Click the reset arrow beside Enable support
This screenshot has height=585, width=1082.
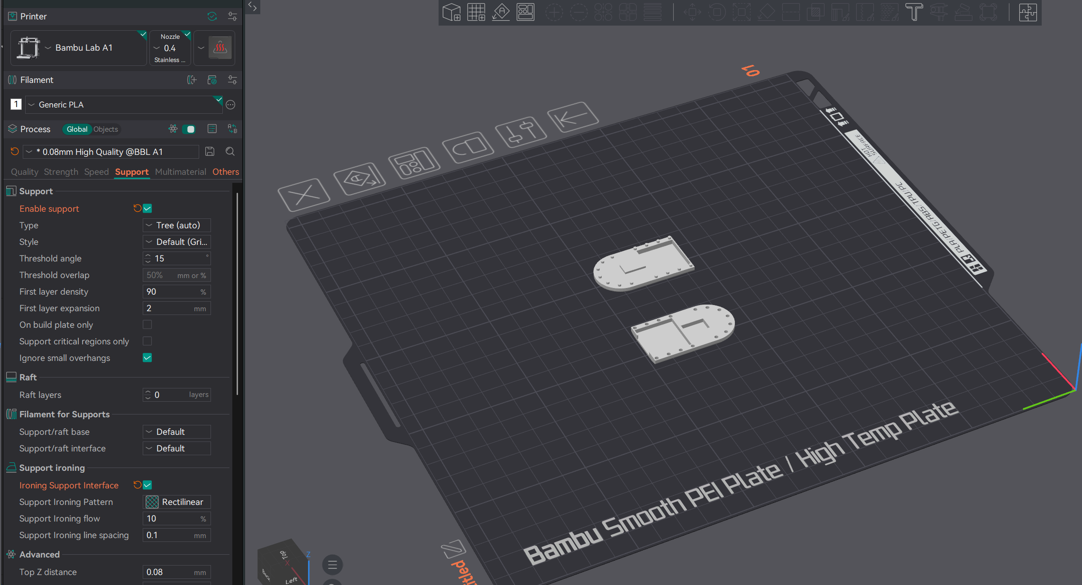[x=137, y=208]
